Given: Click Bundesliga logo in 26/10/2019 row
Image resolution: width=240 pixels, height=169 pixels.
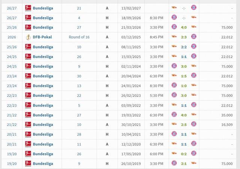Looking at the screenshot, I should (x=28, y=163).
